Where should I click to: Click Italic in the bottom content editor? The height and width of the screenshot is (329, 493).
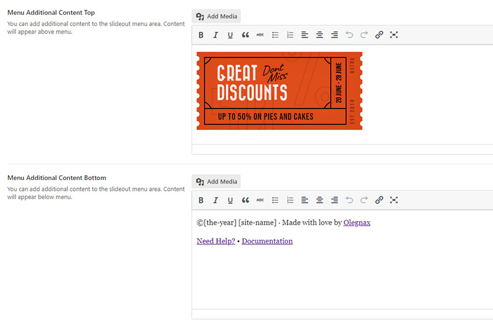click(x=215, y=200)
